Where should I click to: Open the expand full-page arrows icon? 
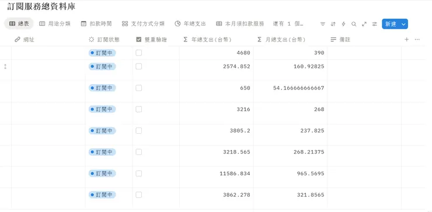(x=364, y=24)
